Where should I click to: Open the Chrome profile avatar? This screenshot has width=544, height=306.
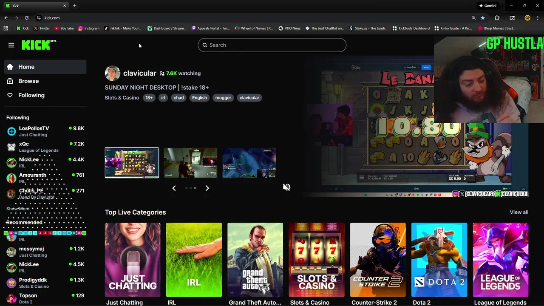[x=527, y=18]
